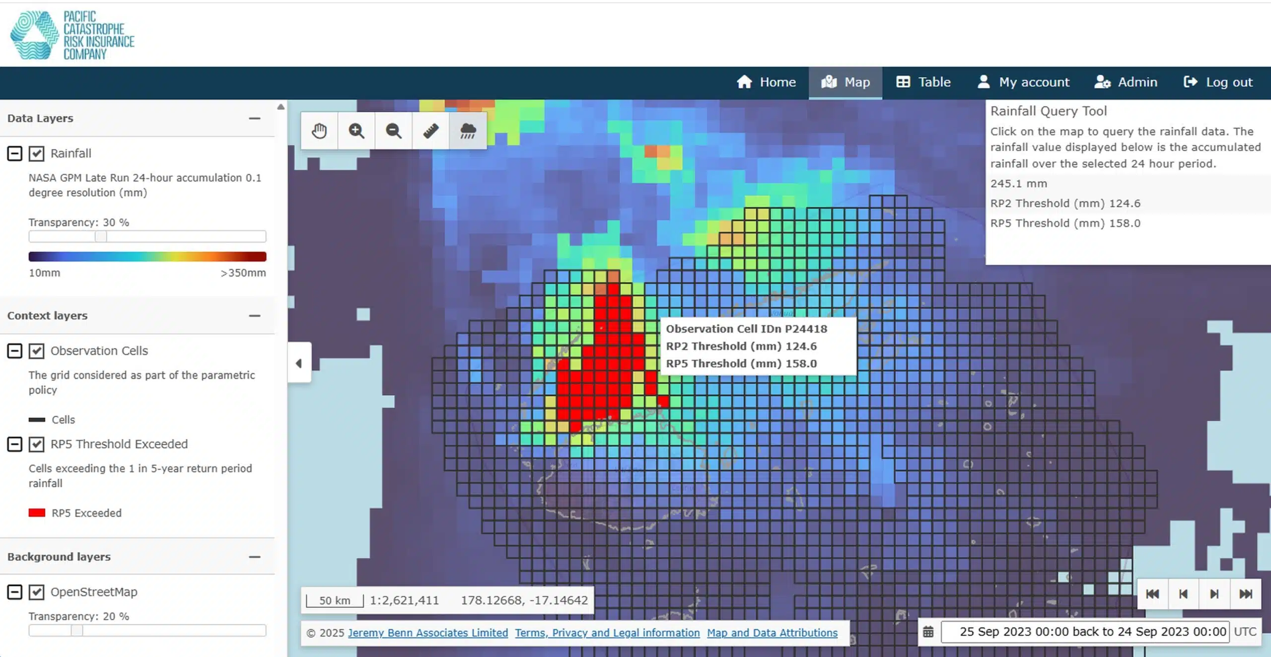Screen dimensions: 1271x657
Task: Open Terms, Privacy and Legal information
Action: [x=607, y=633]
